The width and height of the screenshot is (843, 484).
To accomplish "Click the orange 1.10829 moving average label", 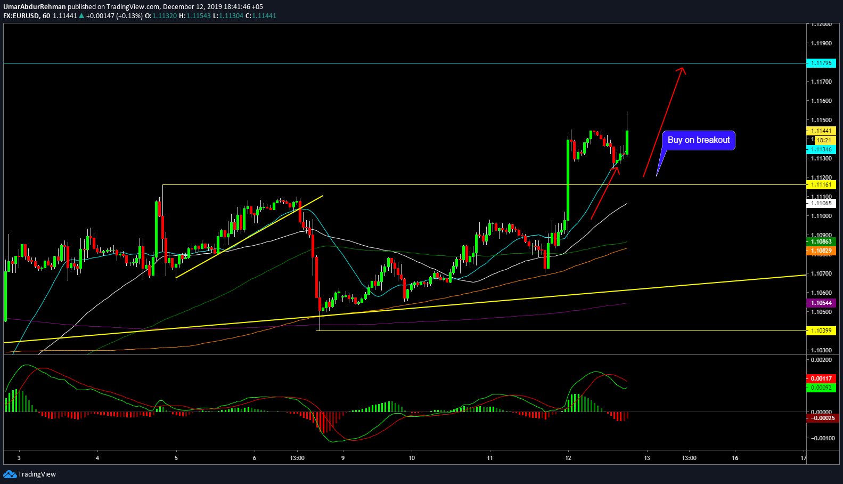I will point(822,250).
